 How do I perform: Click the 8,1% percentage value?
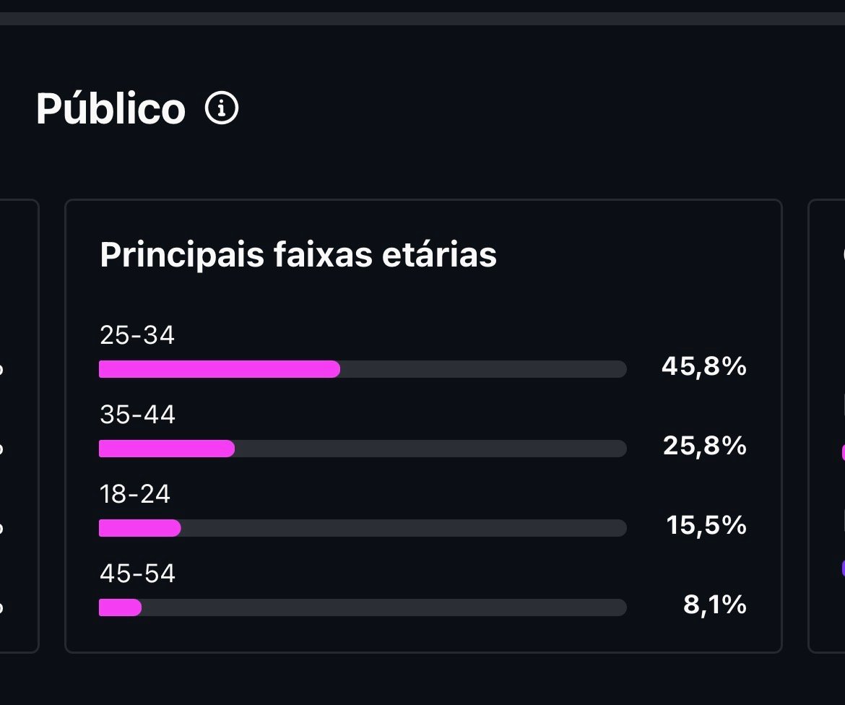tap(714, 605)
